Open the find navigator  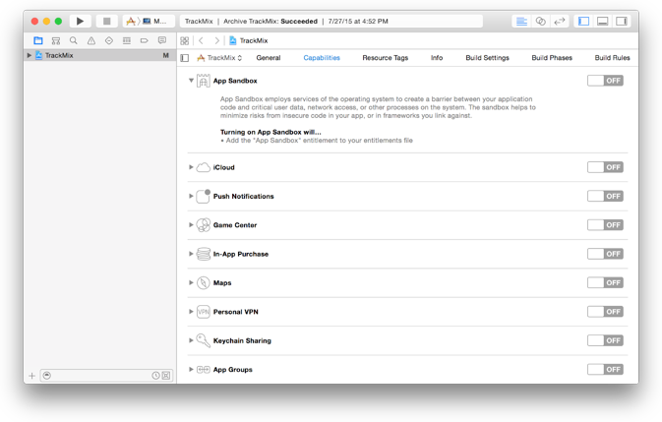click(x=74, y=40)
